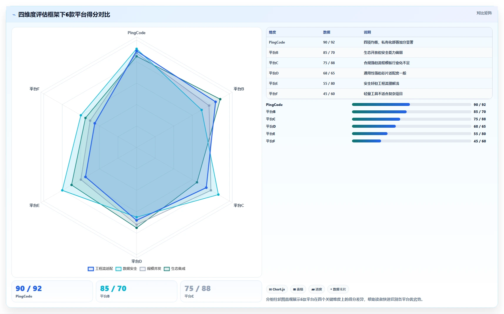Click the PingCode label beside its progress bar
This screenshot has height=314, width=504.
click(x=274, y=105)
